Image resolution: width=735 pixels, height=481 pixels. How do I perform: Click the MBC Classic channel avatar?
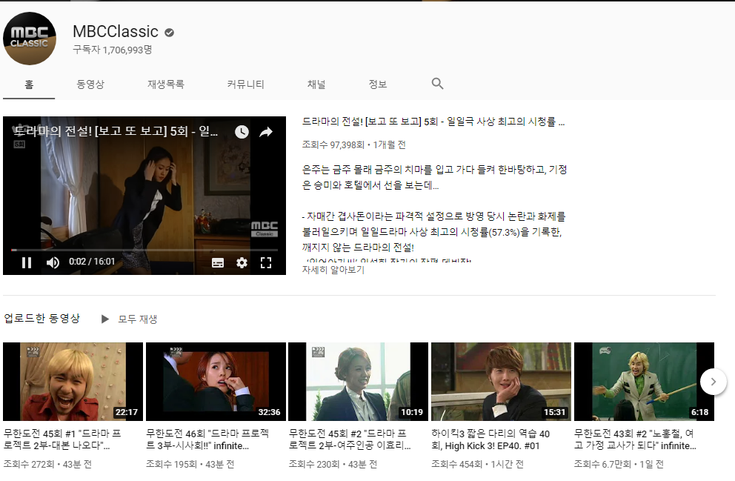coord(30,39)
